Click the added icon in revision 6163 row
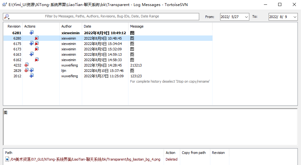 (x=32, y=54)
